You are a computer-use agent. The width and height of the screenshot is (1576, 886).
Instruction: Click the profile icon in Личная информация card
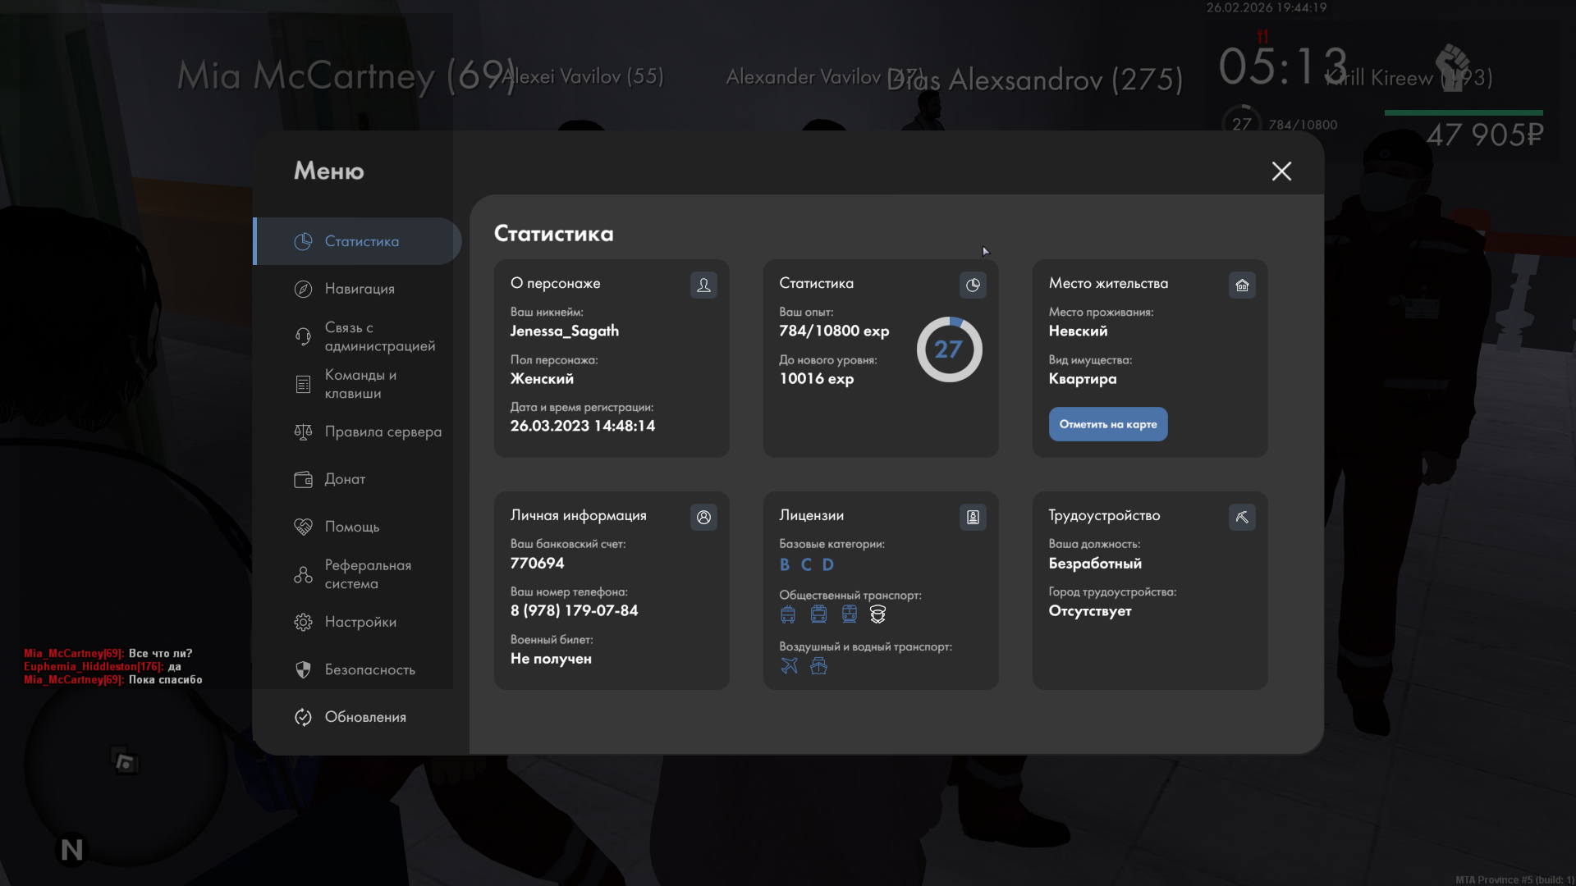click(703, 517)
